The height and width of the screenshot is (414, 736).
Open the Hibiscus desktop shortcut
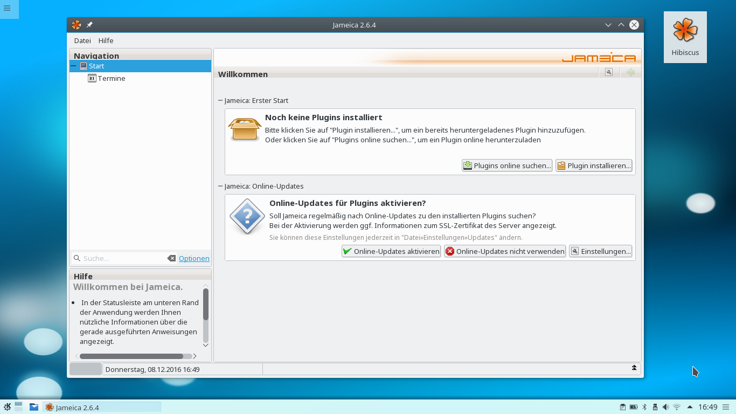pyautogui.click(x=685, y=37)
